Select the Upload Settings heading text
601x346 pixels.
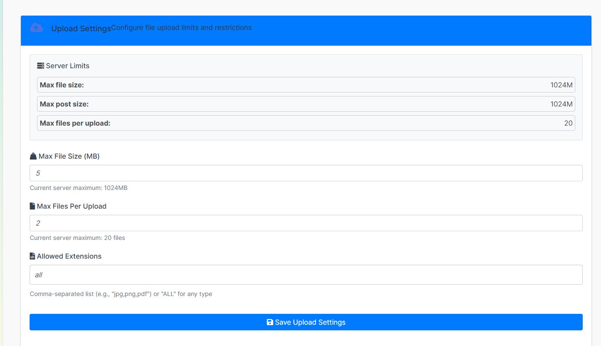tap(81, 29)
